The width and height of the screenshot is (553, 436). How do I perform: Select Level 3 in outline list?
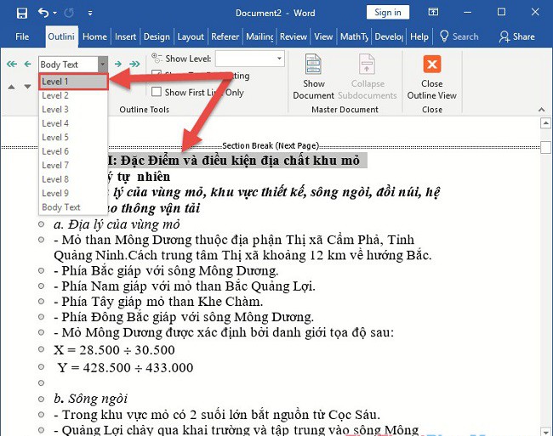(x=73, y=110)
